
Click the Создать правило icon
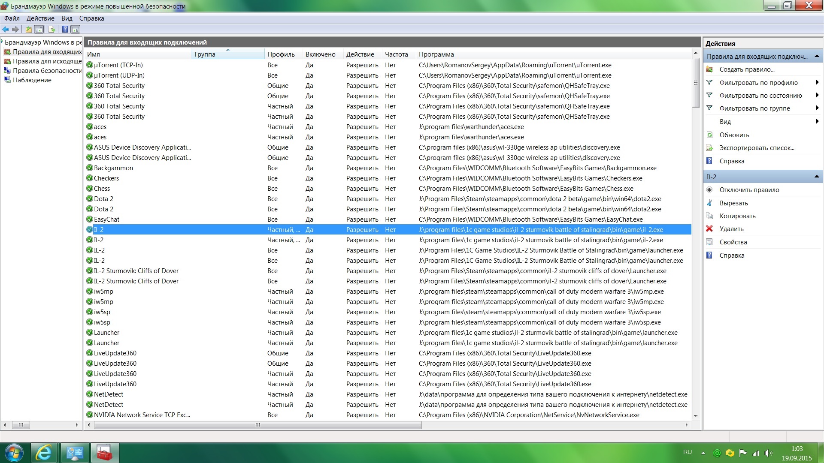pos(709,69)
